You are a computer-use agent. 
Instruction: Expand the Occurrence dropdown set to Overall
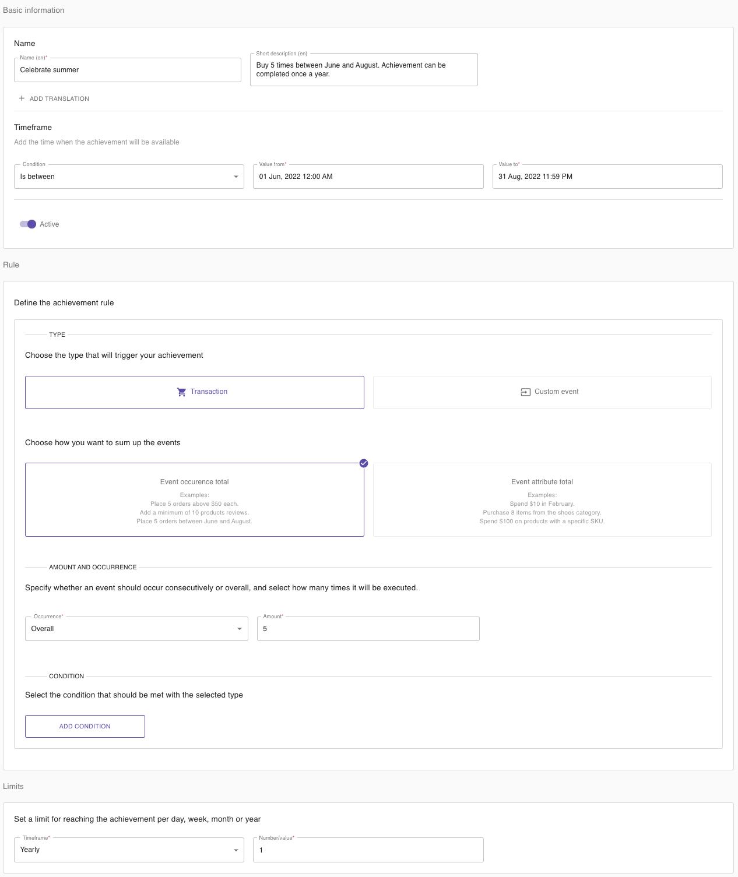(x=136, y=629)
